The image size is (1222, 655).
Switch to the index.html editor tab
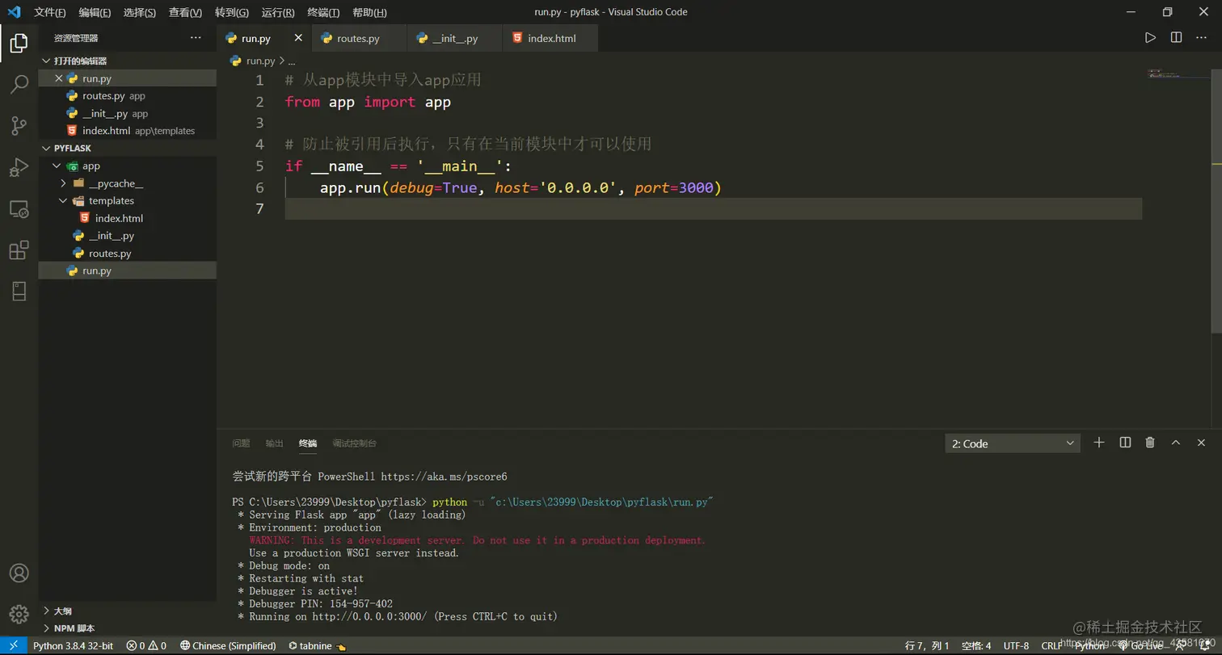pyautogui.click(x=551, y=38)
